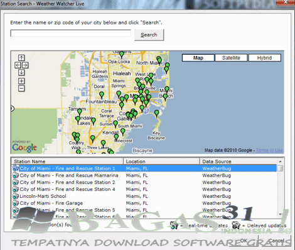Click the Search button
This screenshot has width=295, height=250.
(x=149, y=35)
